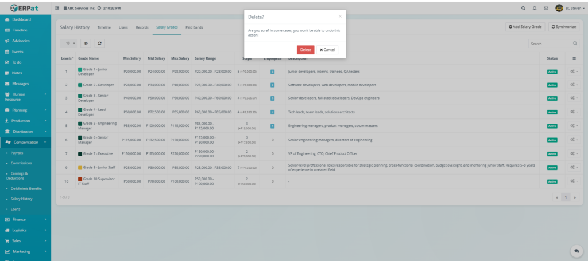The width and height of the screenshot is (588, 261).
Task: Open actions gear for Grade 10 Supervisor IT Staff
Action: tap(574, 181)
